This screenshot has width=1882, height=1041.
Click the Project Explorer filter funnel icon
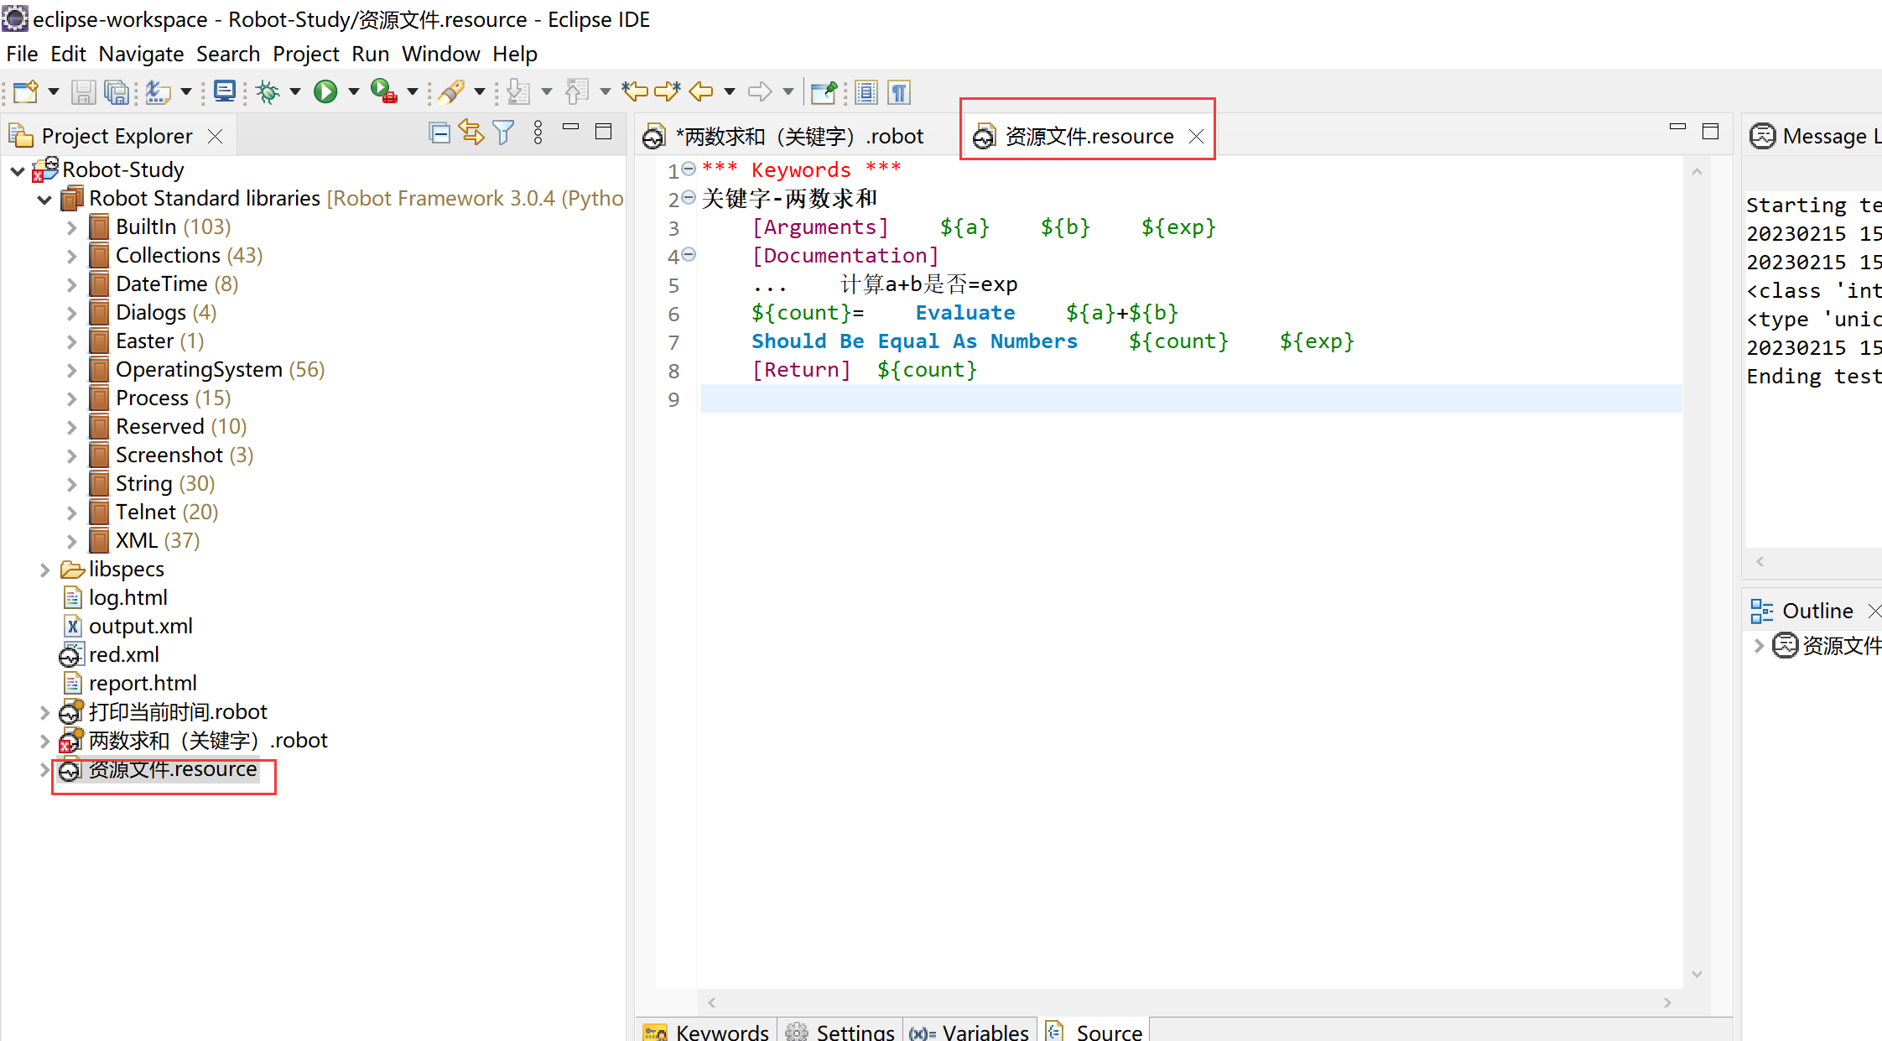[x=503, y=133]
